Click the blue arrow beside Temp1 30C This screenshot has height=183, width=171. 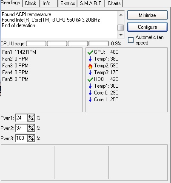click(x=90, y=86)
